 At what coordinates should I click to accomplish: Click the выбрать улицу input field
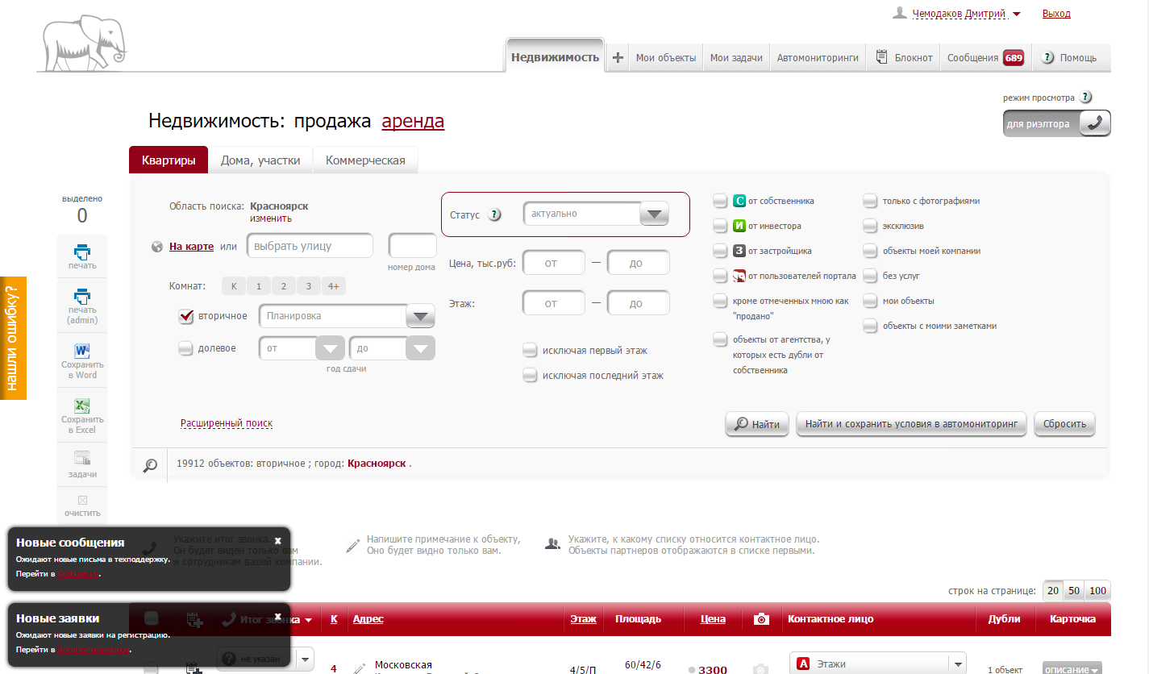[x=310, y=246]
